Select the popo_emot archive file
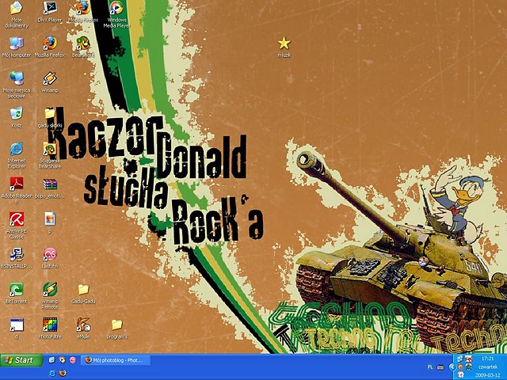The height and width of the screenshot is (380, 507). 50,188
